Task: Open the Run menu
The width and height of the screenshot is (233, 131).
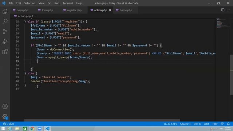Action: [57, 3]
